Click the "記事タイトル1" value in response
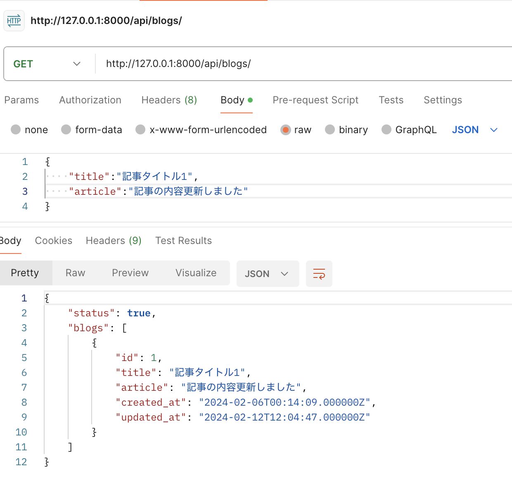The width and height of the screenshot is (512, 483). (x=207, y=373)
